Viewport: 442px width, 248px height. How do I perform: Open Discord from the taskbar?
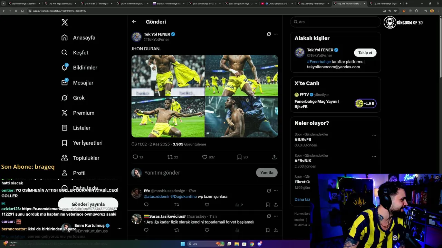[259, 244]
